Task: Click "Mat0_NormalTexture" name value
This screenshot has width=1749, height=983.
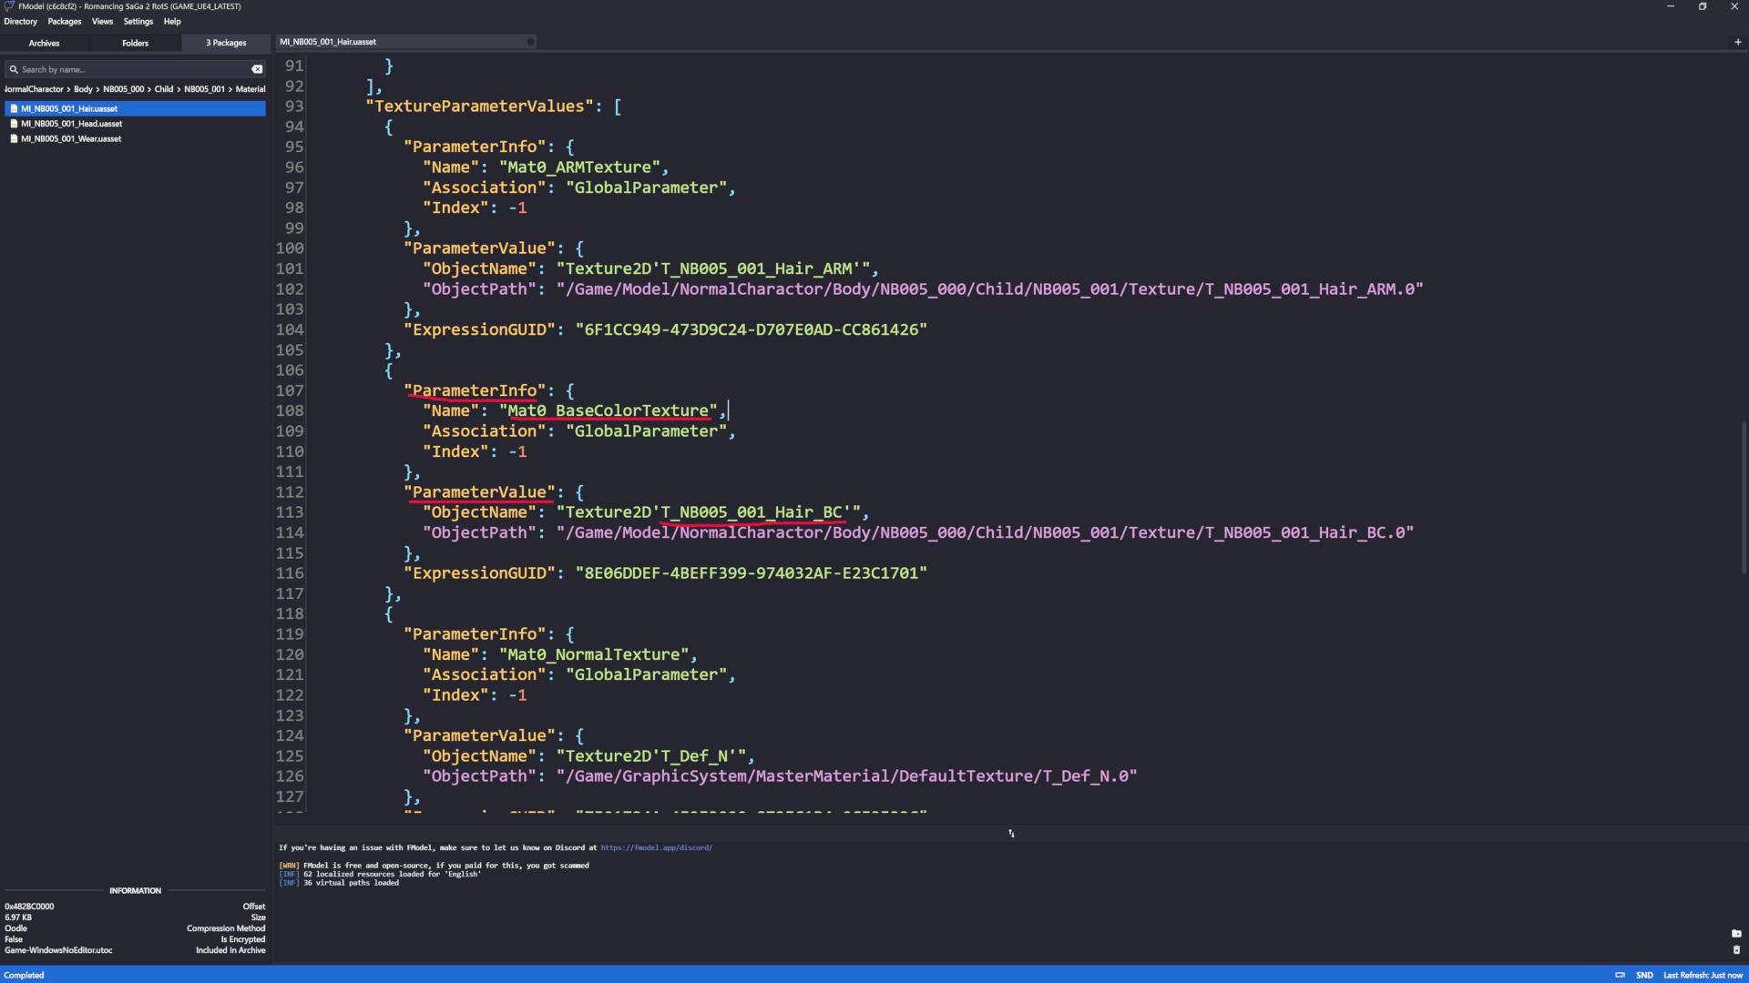Action: [594, 654]
